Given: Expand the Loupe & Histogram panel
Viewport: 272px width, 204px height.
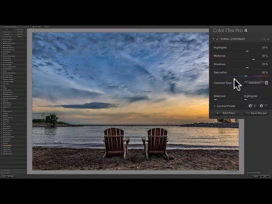Looking at the screenshot, I should coord(253,173).
